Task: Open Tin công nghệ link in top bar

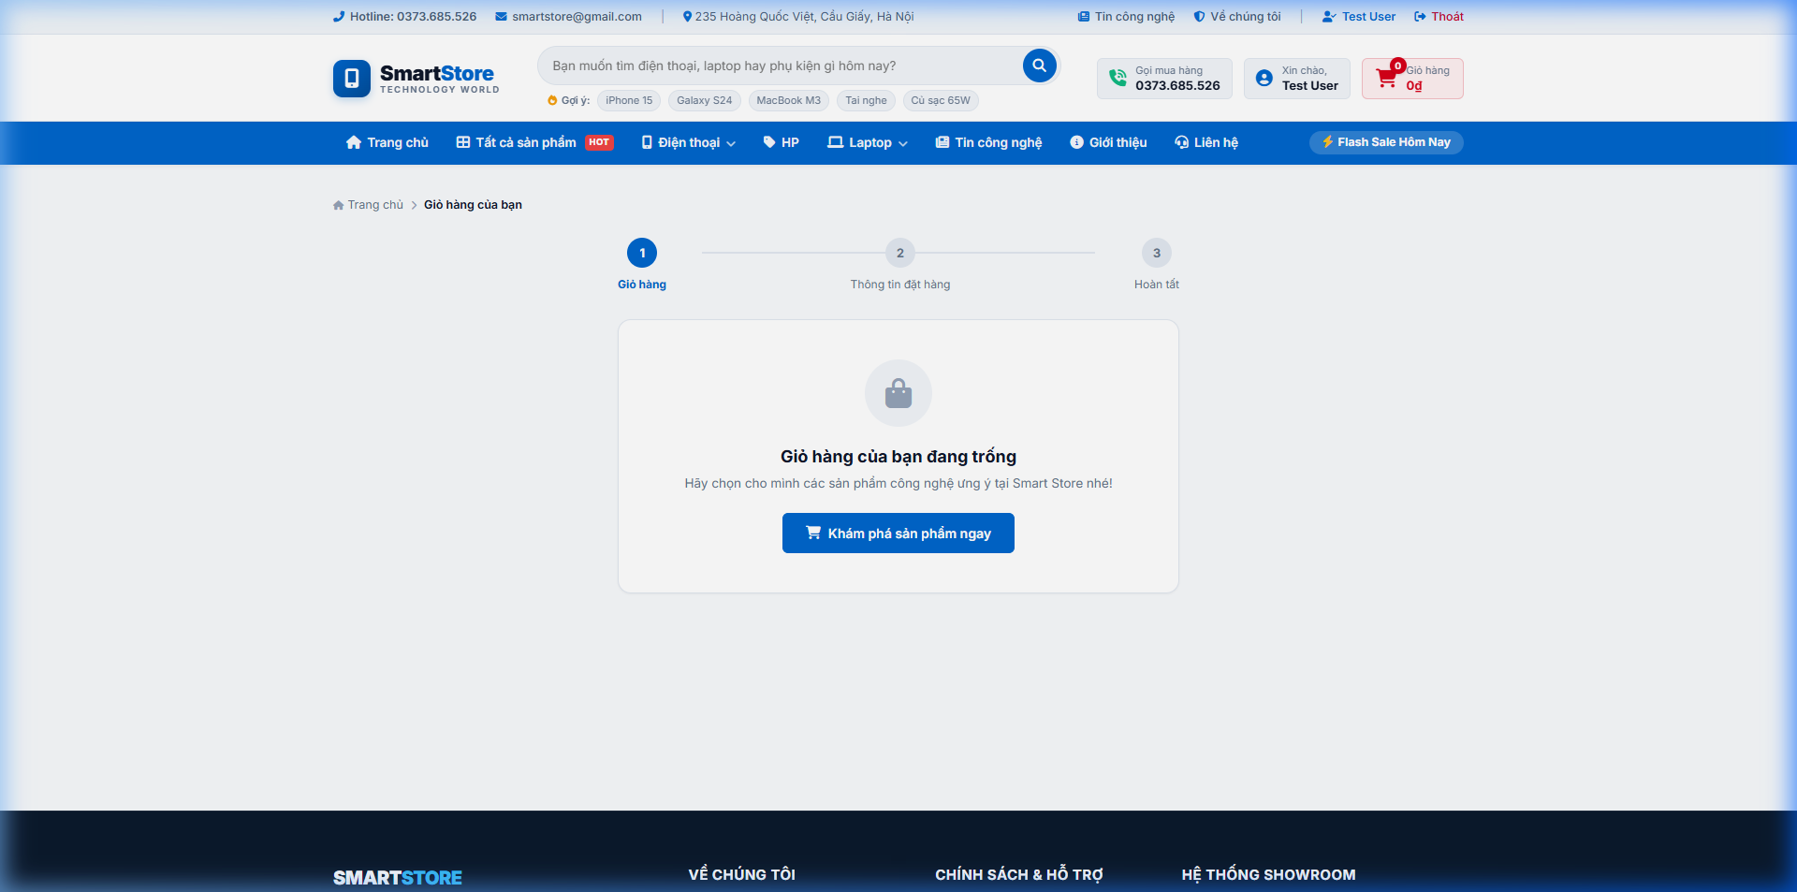Action: [1126, 17]
